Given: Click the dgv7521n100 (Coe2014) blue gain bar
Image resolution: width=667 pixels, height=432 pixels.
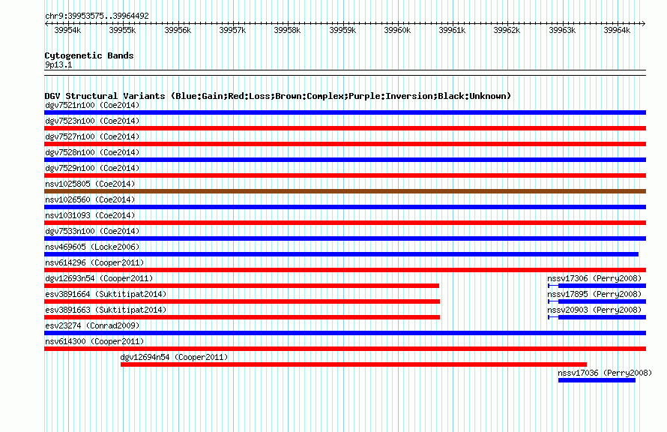Looking at the screenshot, I should point(345,112).
